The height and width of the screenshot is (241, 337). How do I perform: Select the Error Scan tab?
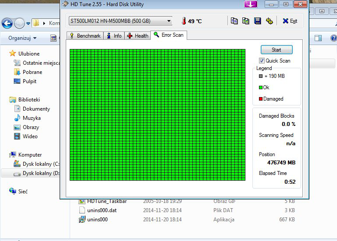169,35
